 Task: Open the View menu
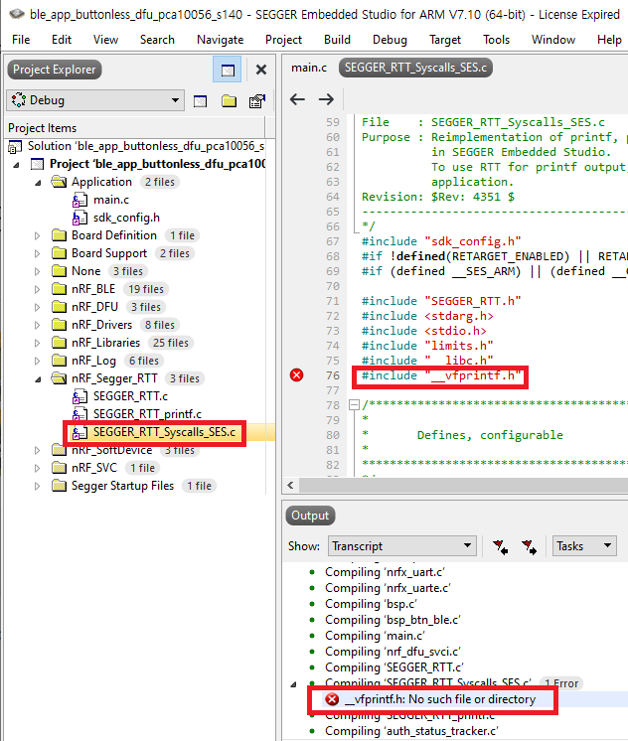[x=105, y=40]
